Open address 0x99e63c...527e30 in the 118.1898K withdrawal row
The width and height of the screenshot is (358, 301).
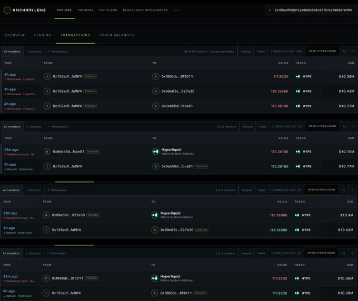tap(178, 91)
